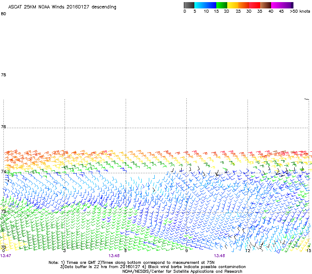Click the purple 13:47 swath time

[x=5, y=256]
